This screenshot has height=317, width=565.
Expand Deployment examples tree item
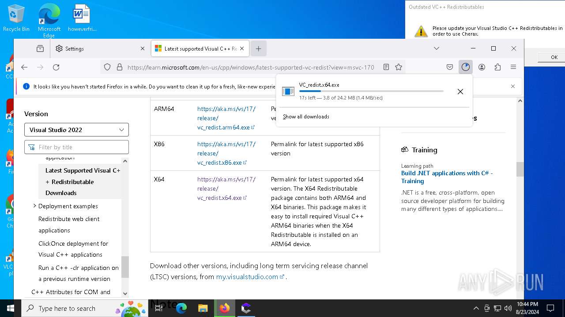click(x=35, y=206)
